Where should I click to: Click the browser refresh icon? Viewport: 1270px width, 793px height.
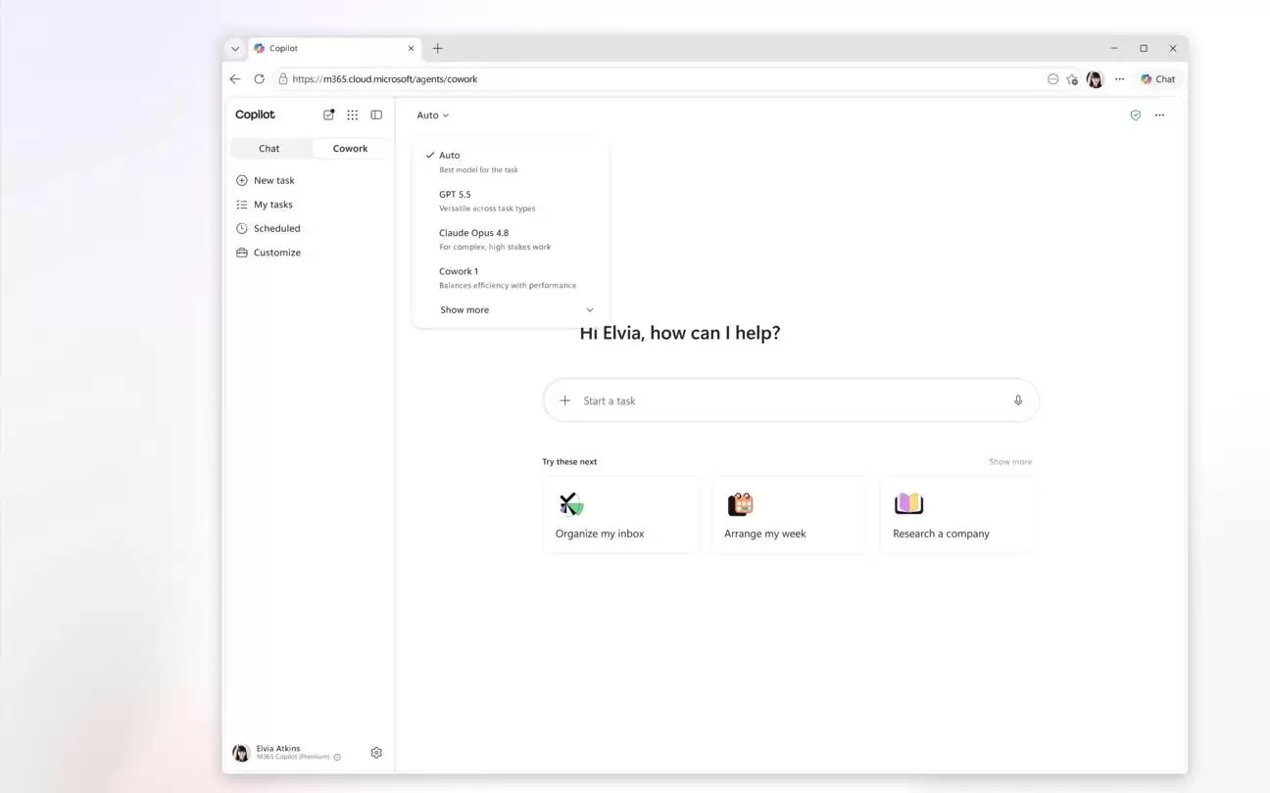[259, 79]
